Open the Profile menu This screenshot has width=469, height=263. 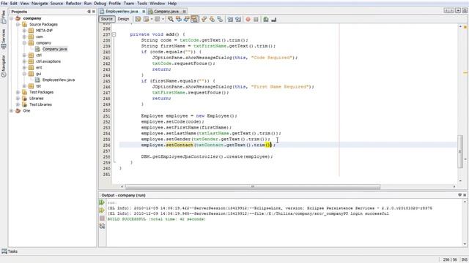tap(114, 3)
